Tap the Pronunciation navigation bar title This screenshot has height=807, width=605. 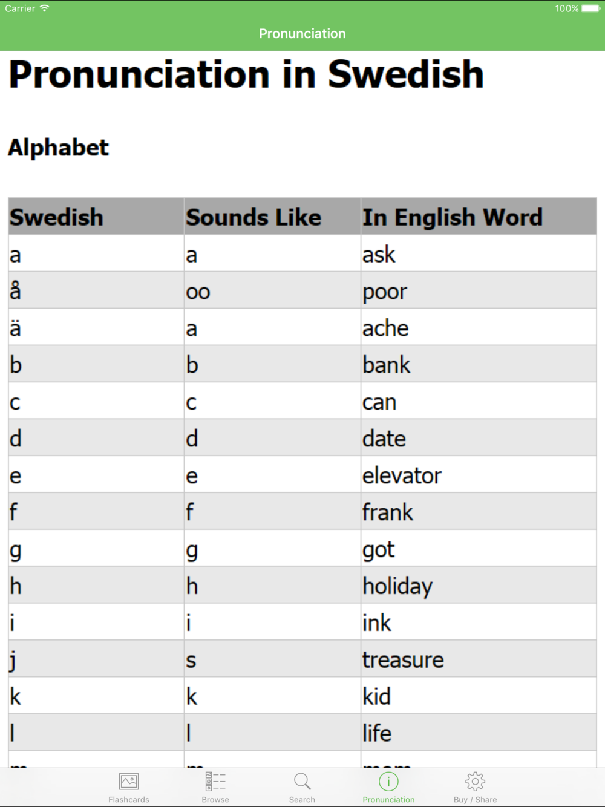(302, 34)
